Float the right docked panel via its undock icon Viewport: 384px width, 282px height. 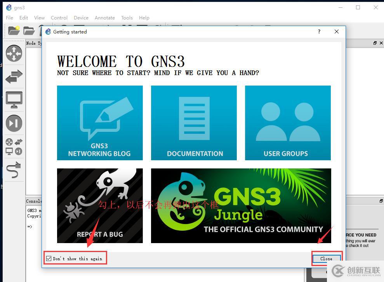[375, 43]
